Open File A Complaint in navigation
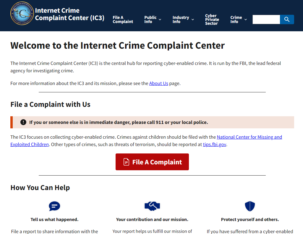303x234 pixels. click(x=123, y=19)
